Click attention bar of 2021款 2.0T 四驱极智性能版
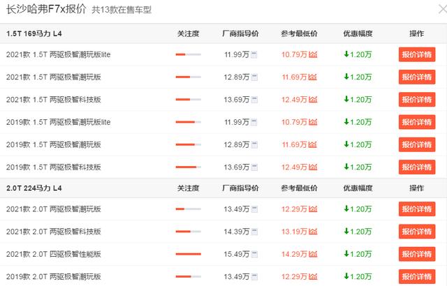447x286 pixels. tap(188, 254)
